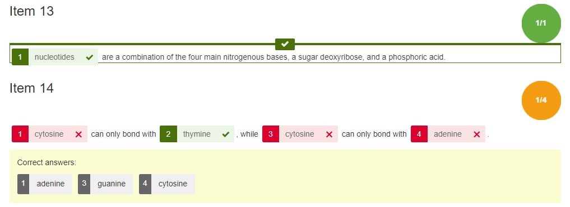Select the nucleotides answer field
This screenshot has height=207, width=570.
tap(55, 57)
